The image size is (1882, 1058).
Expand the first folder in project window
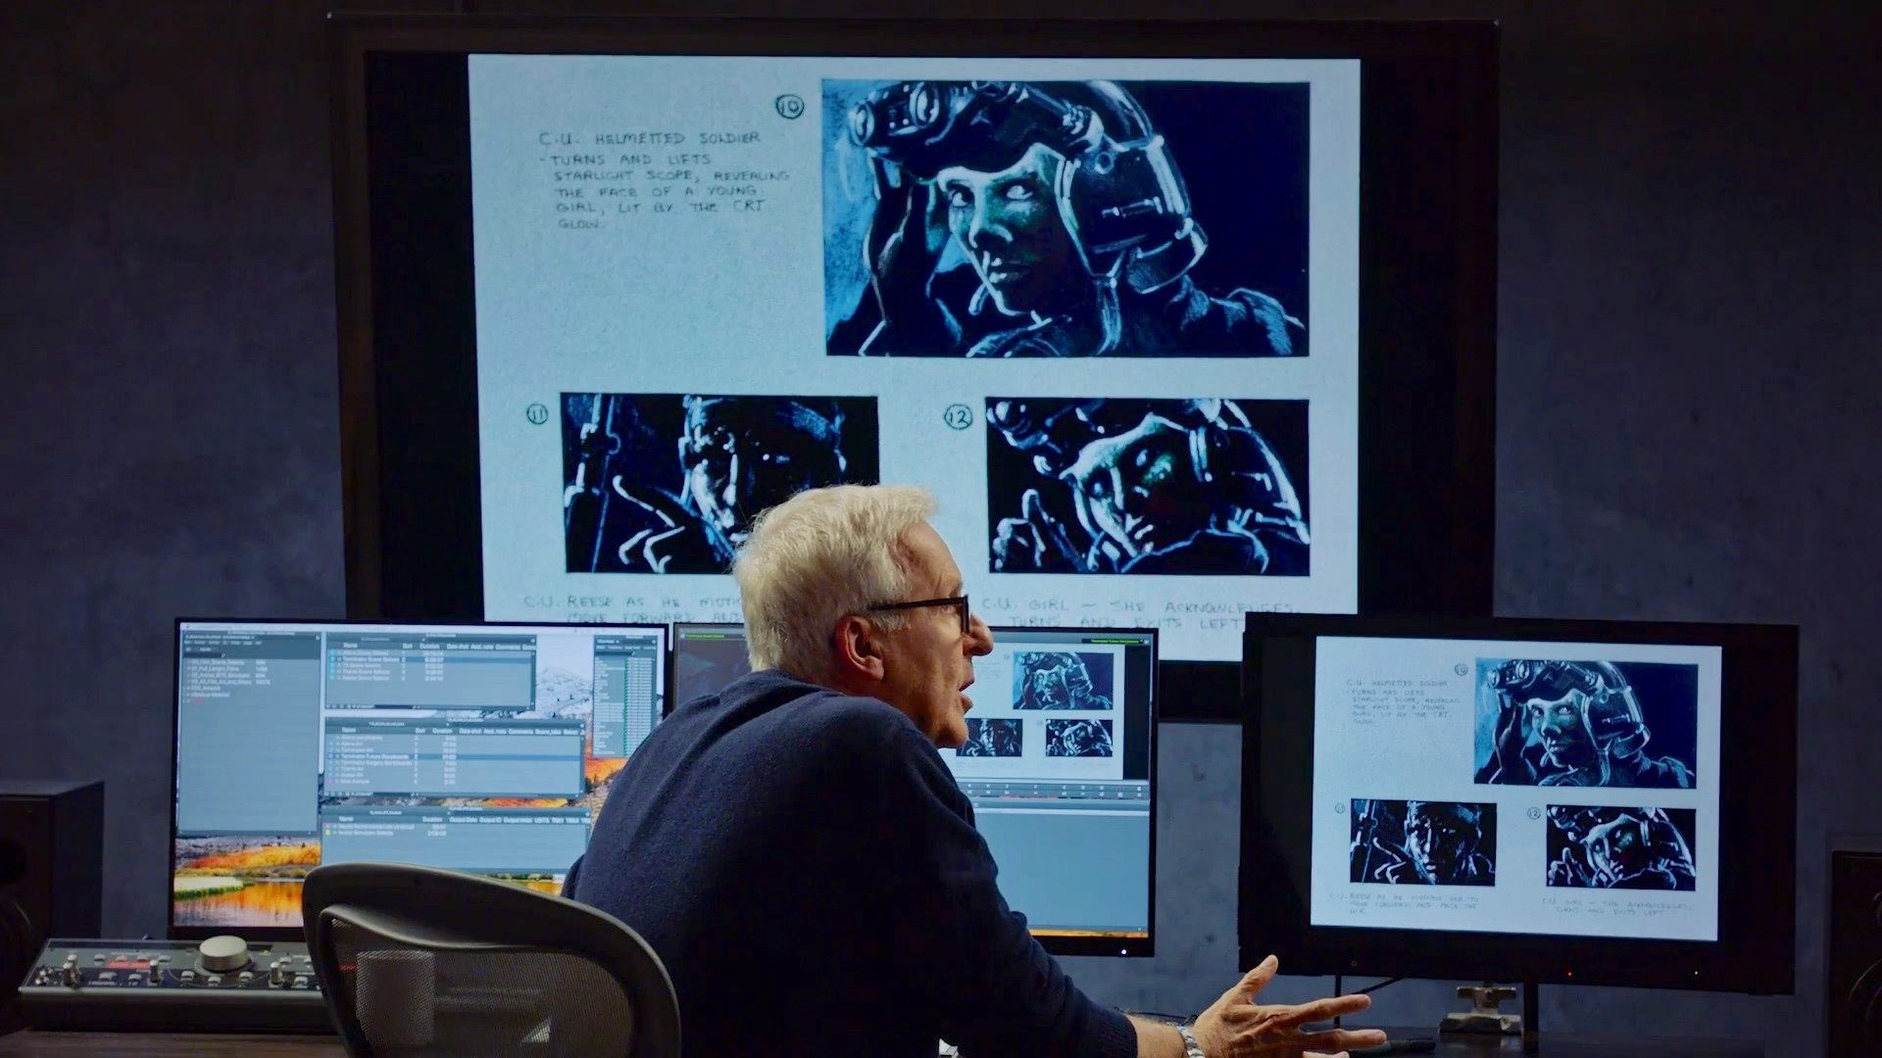coord(188,662)
